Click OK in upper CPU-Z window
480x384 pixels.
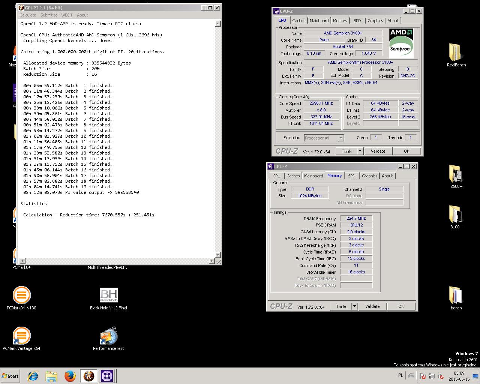(x=406, y=151)
